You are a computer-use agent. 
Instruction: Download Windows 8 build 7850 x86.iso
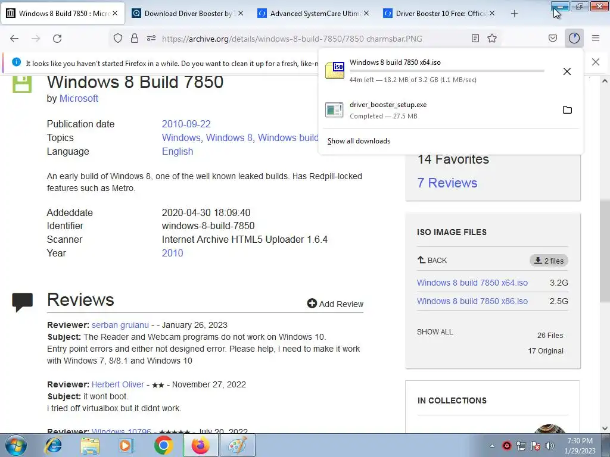coord(472,301)
